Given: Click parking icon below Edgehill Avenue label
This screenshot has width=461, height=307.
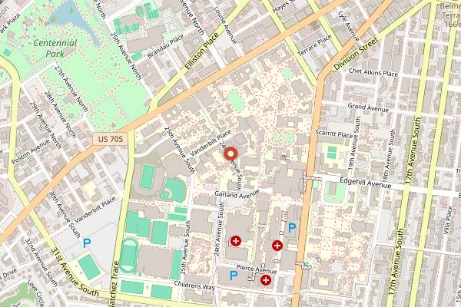Looking at the screenshot, I should pos(292,228).
